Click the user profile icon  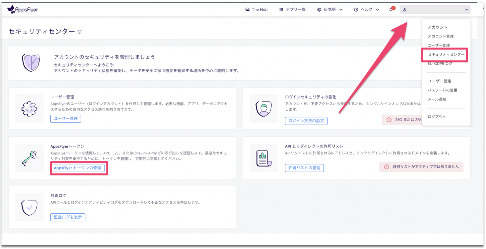(405, 10)
